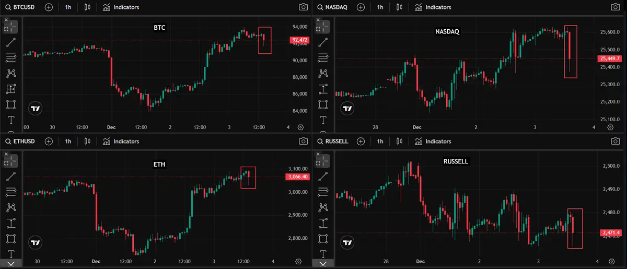Select the forecast measurement tool in BTC chart
This screenshot has height=269, width=627.
(x=11, y=89)
